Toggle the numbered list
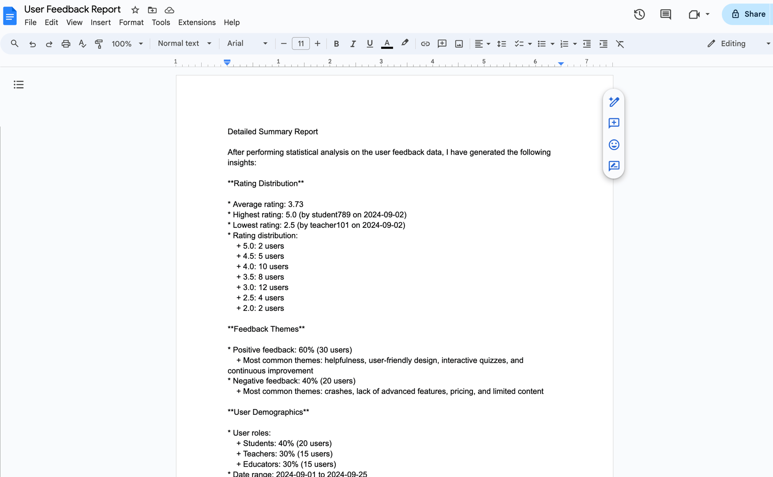The height and width of the screenshot is (477, 773). [564, 44]
